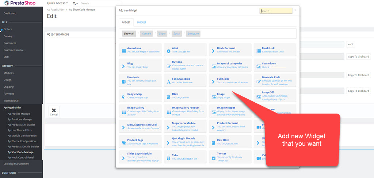Click the Image Gallery Product grid icon
Screen dimensions: 374x178
click(x=169, y=112)
